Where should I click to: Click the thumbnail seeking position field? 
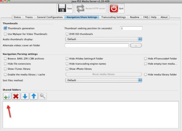131,28
